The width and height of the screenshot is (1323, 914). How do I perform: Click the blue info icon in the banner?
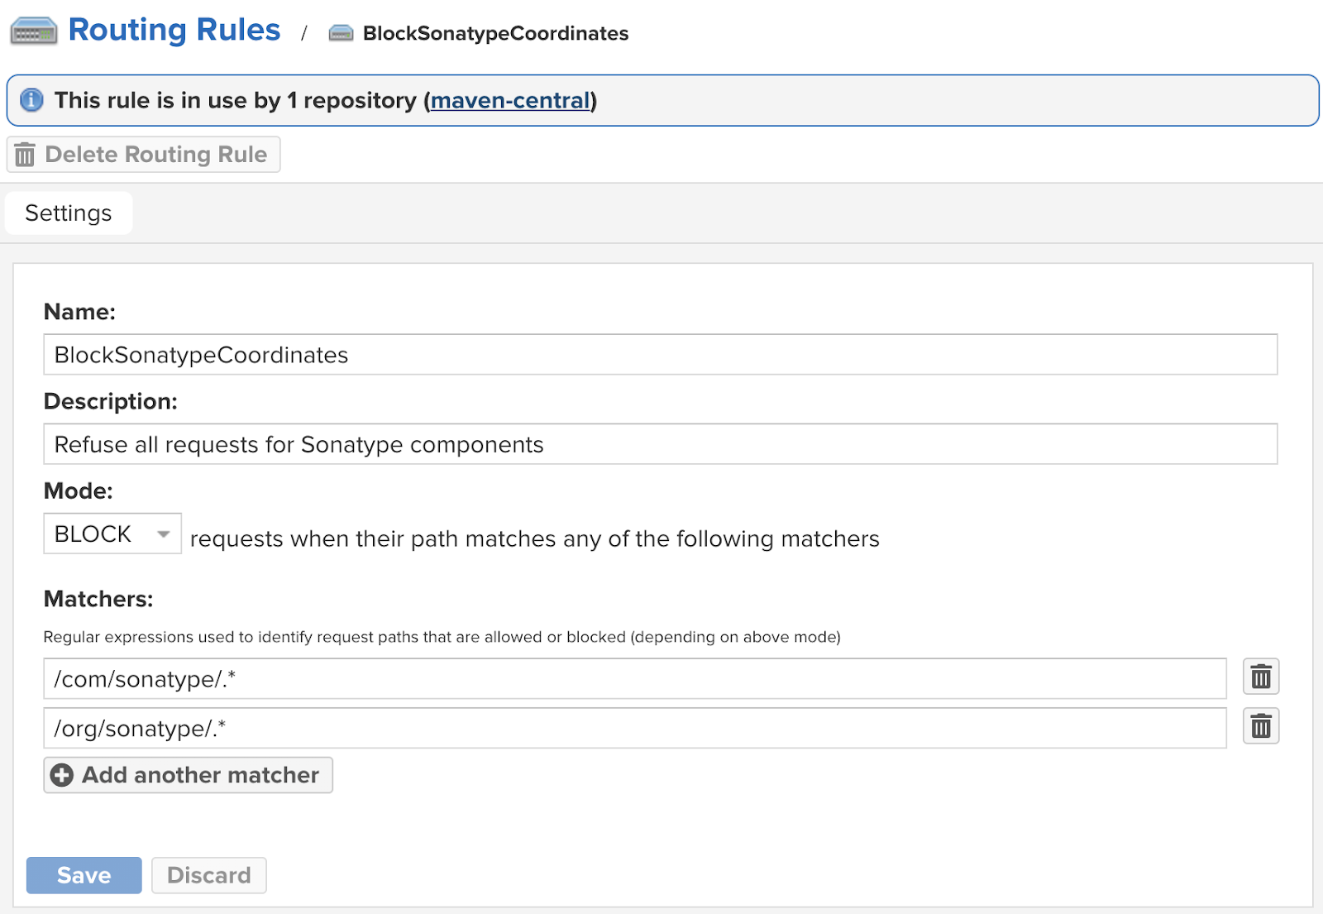tap(31, 100)
